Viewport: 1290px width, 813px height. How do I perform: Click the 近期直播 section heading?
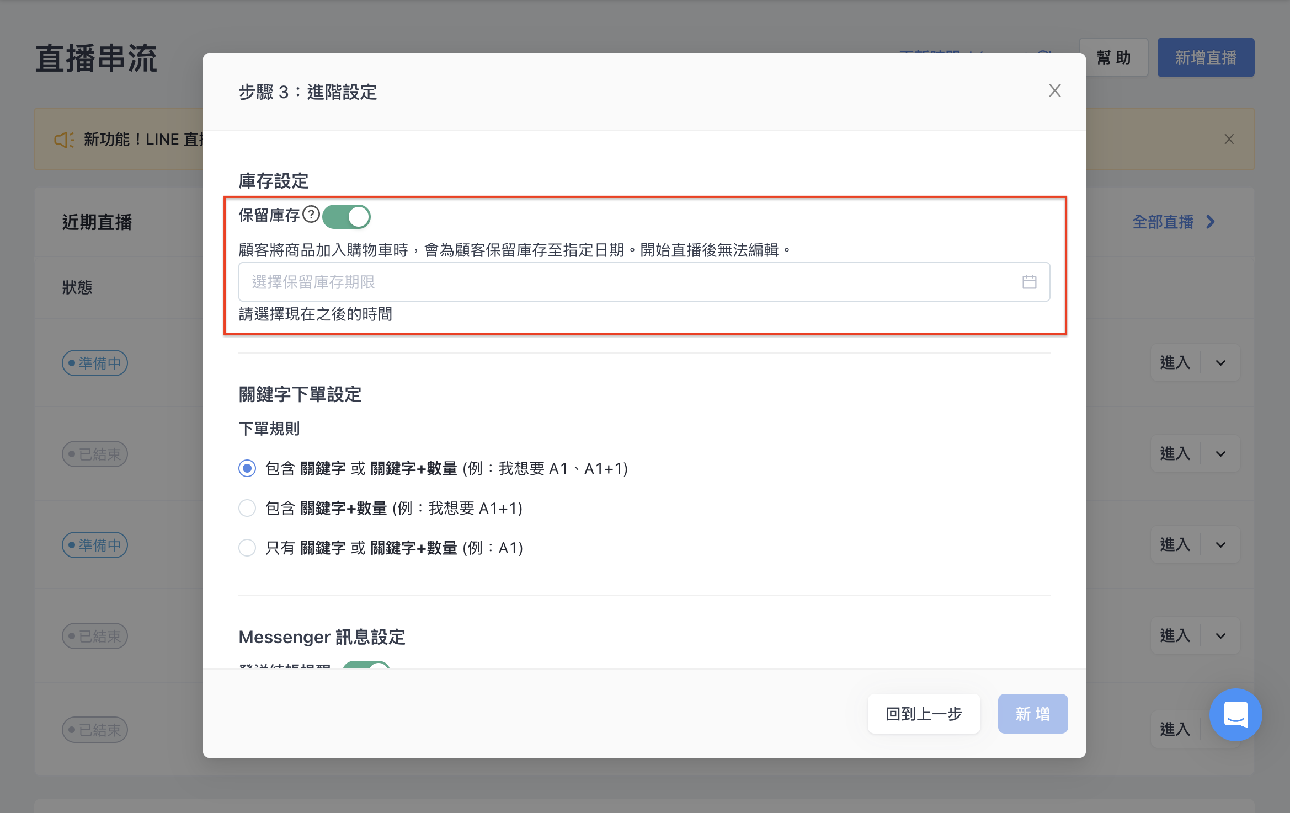pos(97,222)
